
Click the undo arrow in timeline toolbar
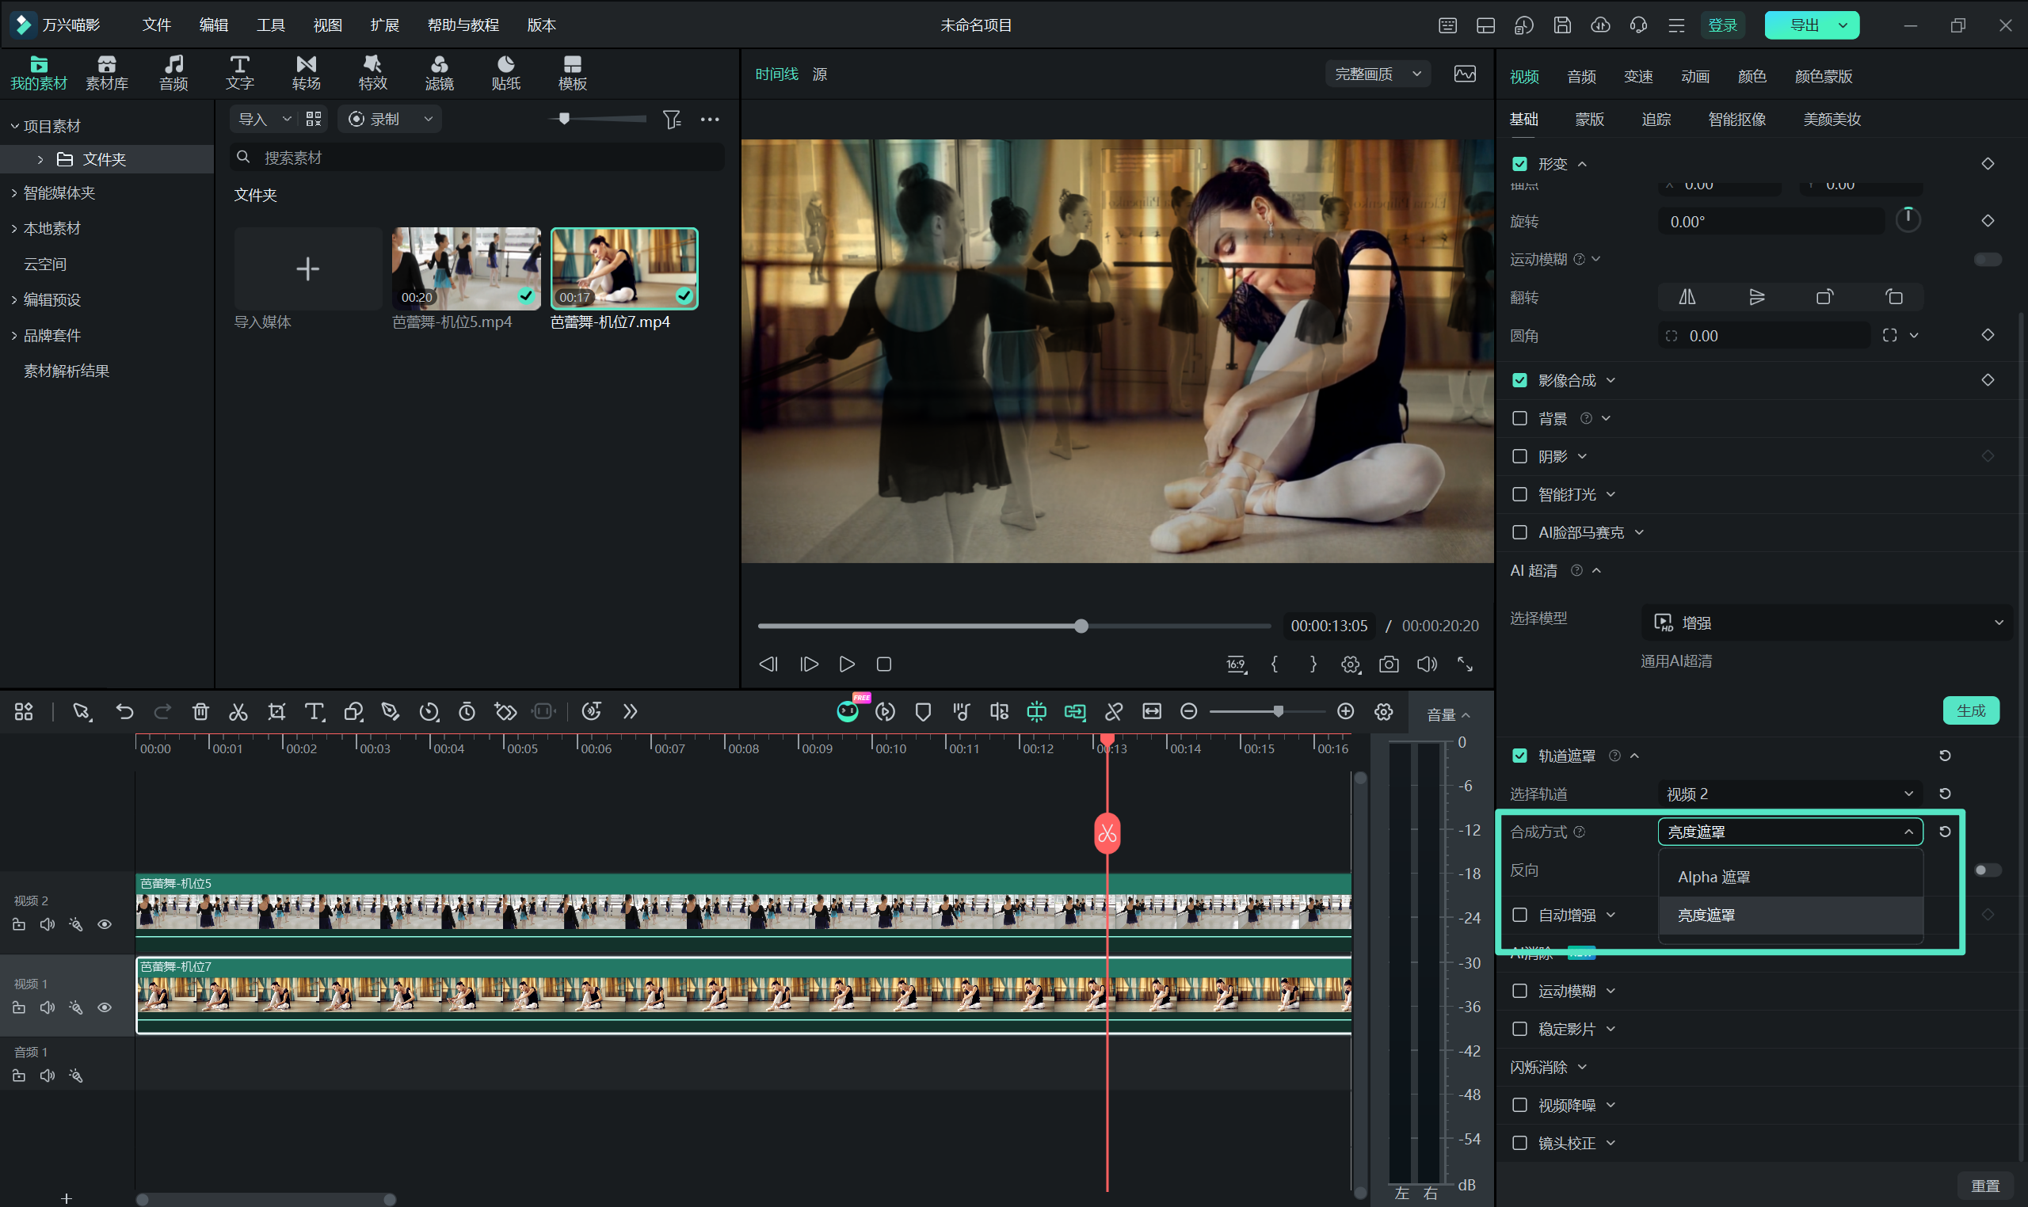click(x=124, y=712)
